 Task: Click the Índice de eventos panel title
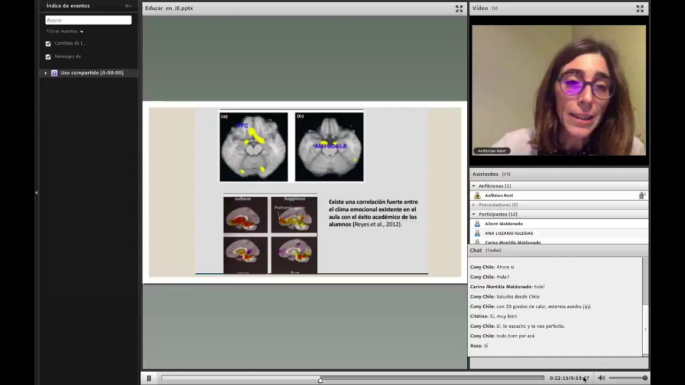68,6
